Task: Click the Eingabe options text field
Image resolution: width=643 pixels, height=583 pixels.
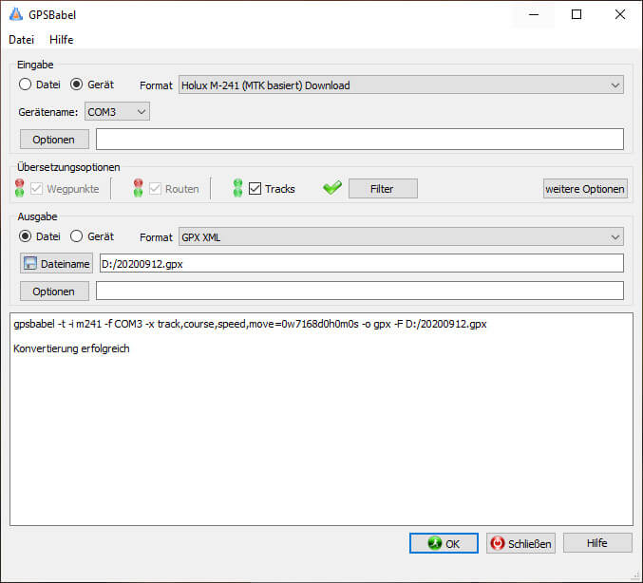Action: (360, 139)
